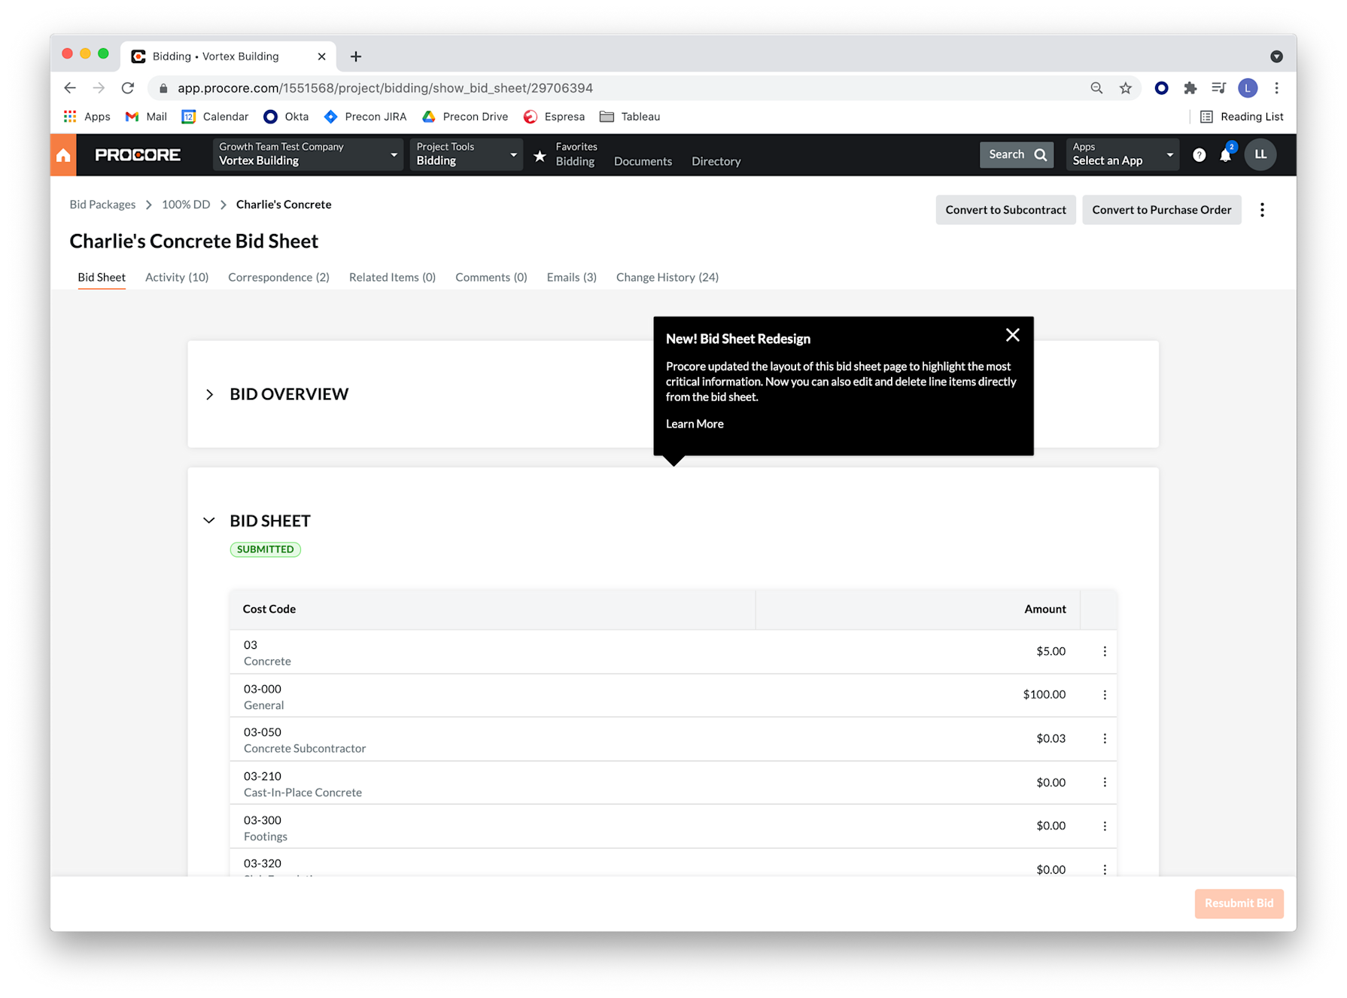Bookmark this page with star icon
1347x998 pixels.
[1126, 88]
